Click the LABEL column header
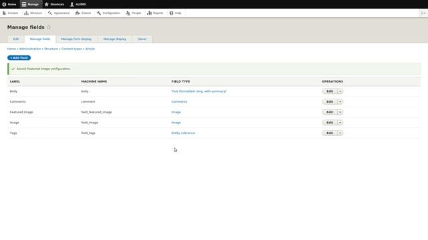The height and width of the screenshot is (240, 428). pos(15,81)
